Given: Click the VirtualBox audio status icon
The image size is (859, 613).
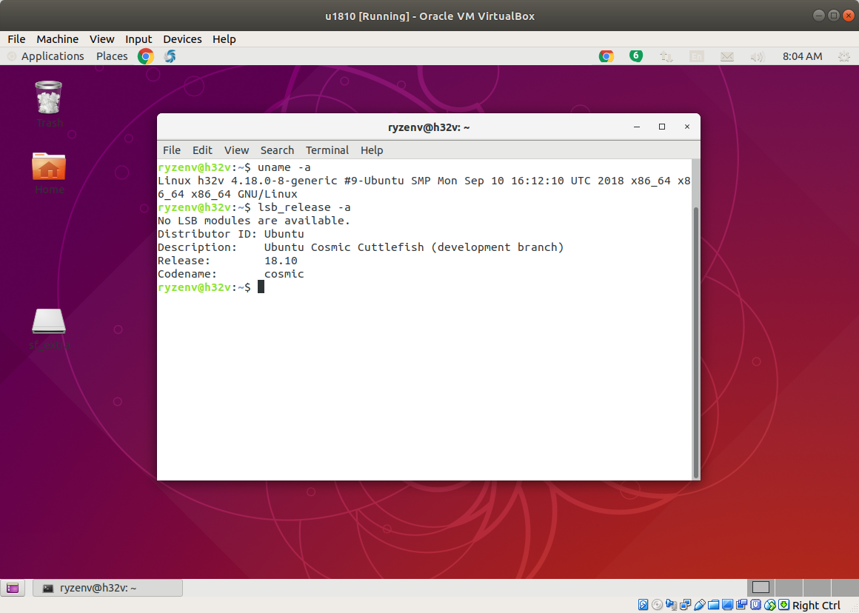Looking at the screenshot, I should [671, 605].
